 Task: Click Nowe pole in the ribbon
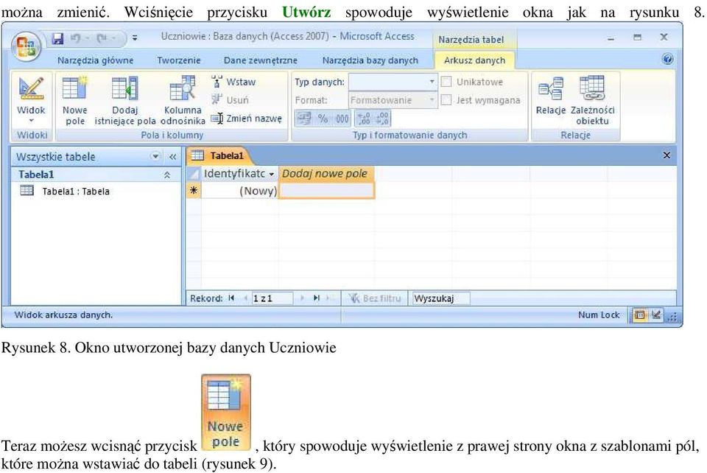click(x=75, y=100)
